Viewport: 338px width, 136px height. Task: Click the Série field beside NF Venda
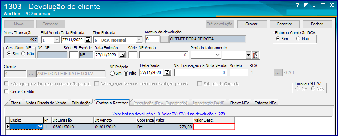(133, 55)
